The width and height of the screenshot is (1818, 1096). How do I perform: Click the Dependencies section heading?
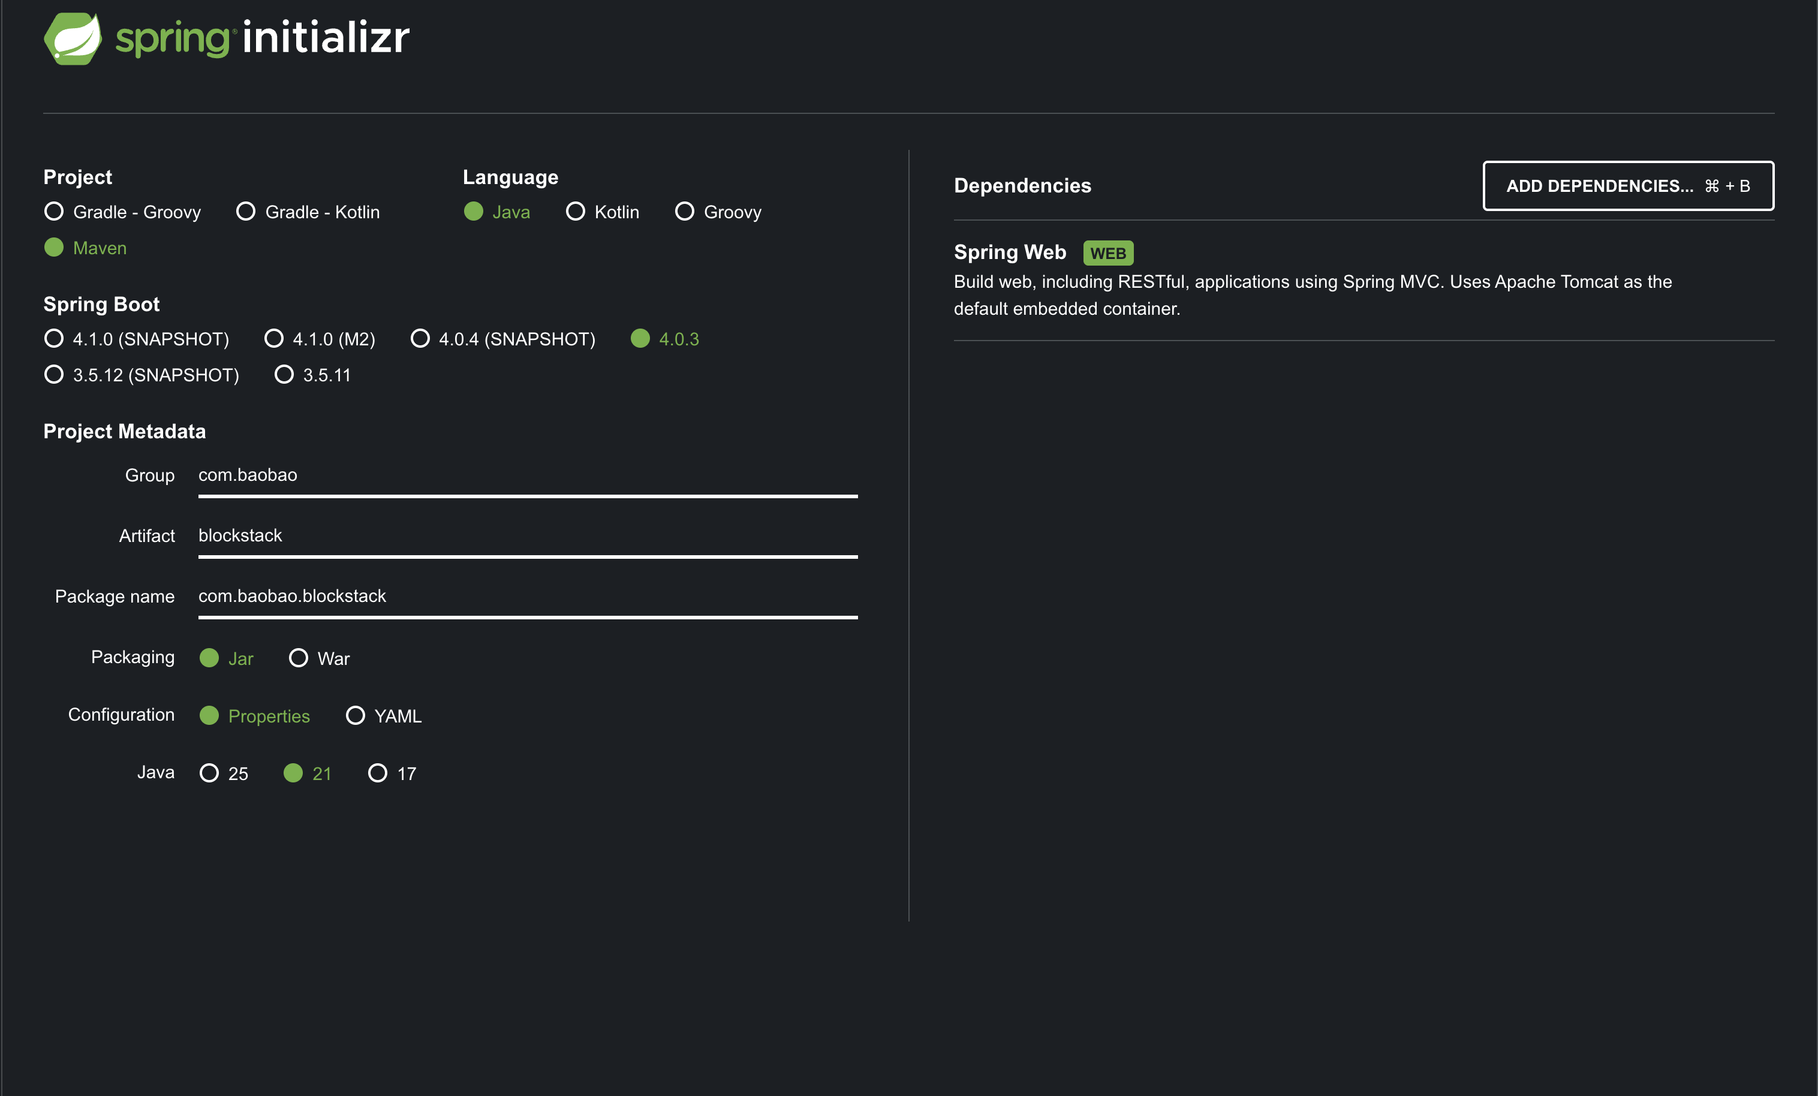click(x=1023, y=186)
